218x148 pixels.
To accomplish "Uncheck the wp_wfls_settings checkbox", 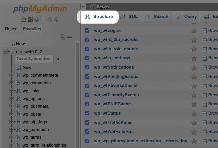I will coord(87,58).
